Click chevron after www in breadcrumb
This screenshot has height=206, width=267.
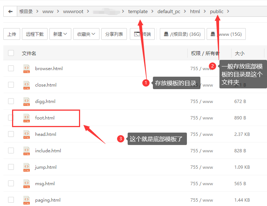coord(58,11)
